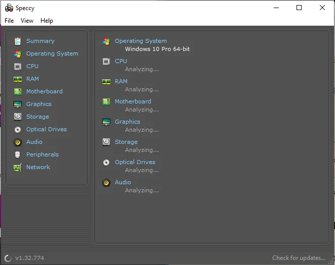Click RAM heading link in summary
This screenshot has height=265, width=335.
point(121,81)
